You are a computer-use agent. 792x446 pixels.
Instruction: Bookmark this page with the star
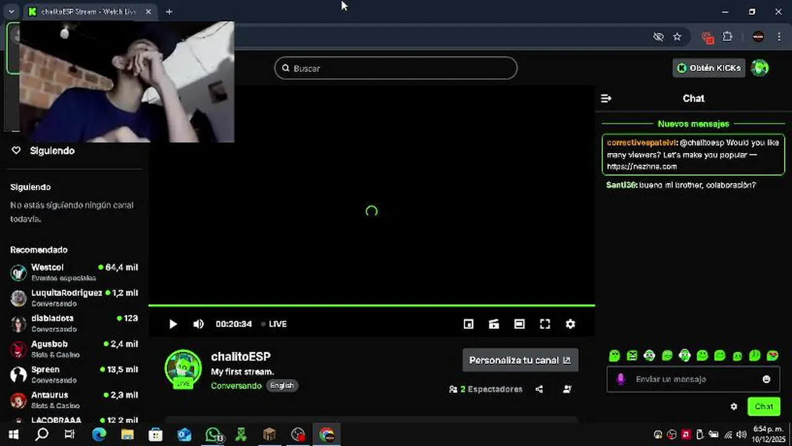[x=677, y=37]
